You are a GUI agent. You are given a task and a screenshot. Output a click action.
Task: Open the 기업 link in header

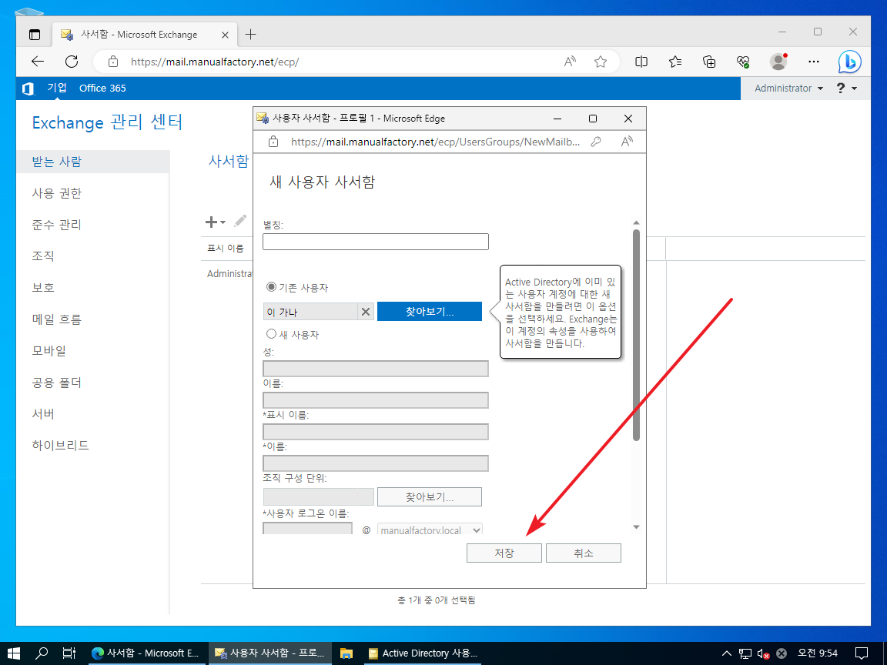57,88
